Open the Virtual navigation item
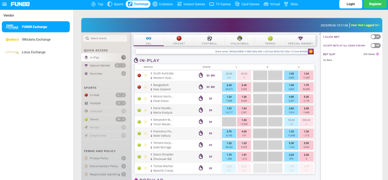This screenshot has height=180, width=388. coord(272,4)
